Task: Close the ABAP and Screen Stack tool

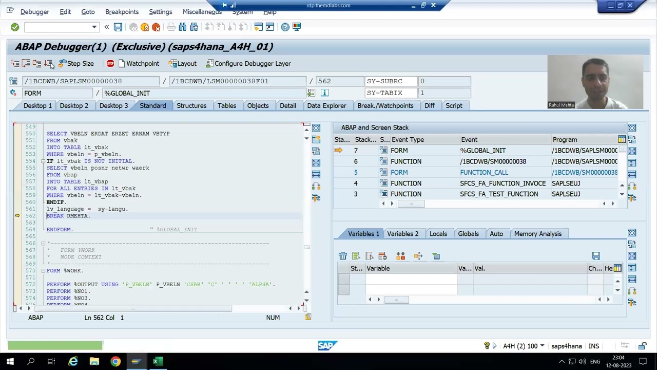Action: [632, 128]
